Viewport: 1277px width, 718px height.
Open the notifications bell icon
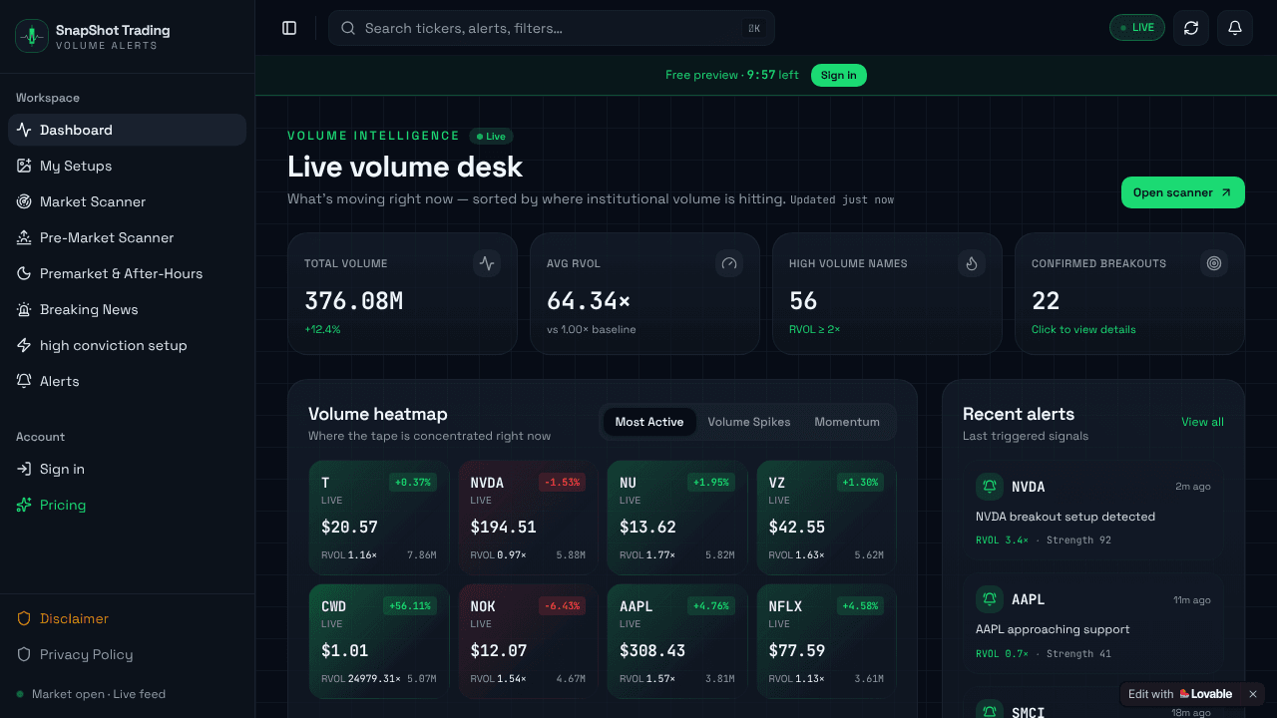1235,28
